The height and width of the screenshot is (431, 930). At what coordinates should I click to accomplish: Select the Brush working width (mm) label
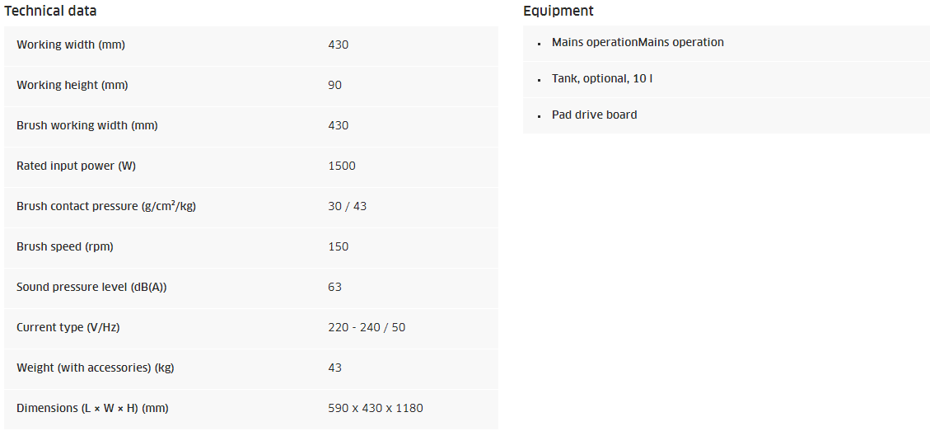point(87,125)
